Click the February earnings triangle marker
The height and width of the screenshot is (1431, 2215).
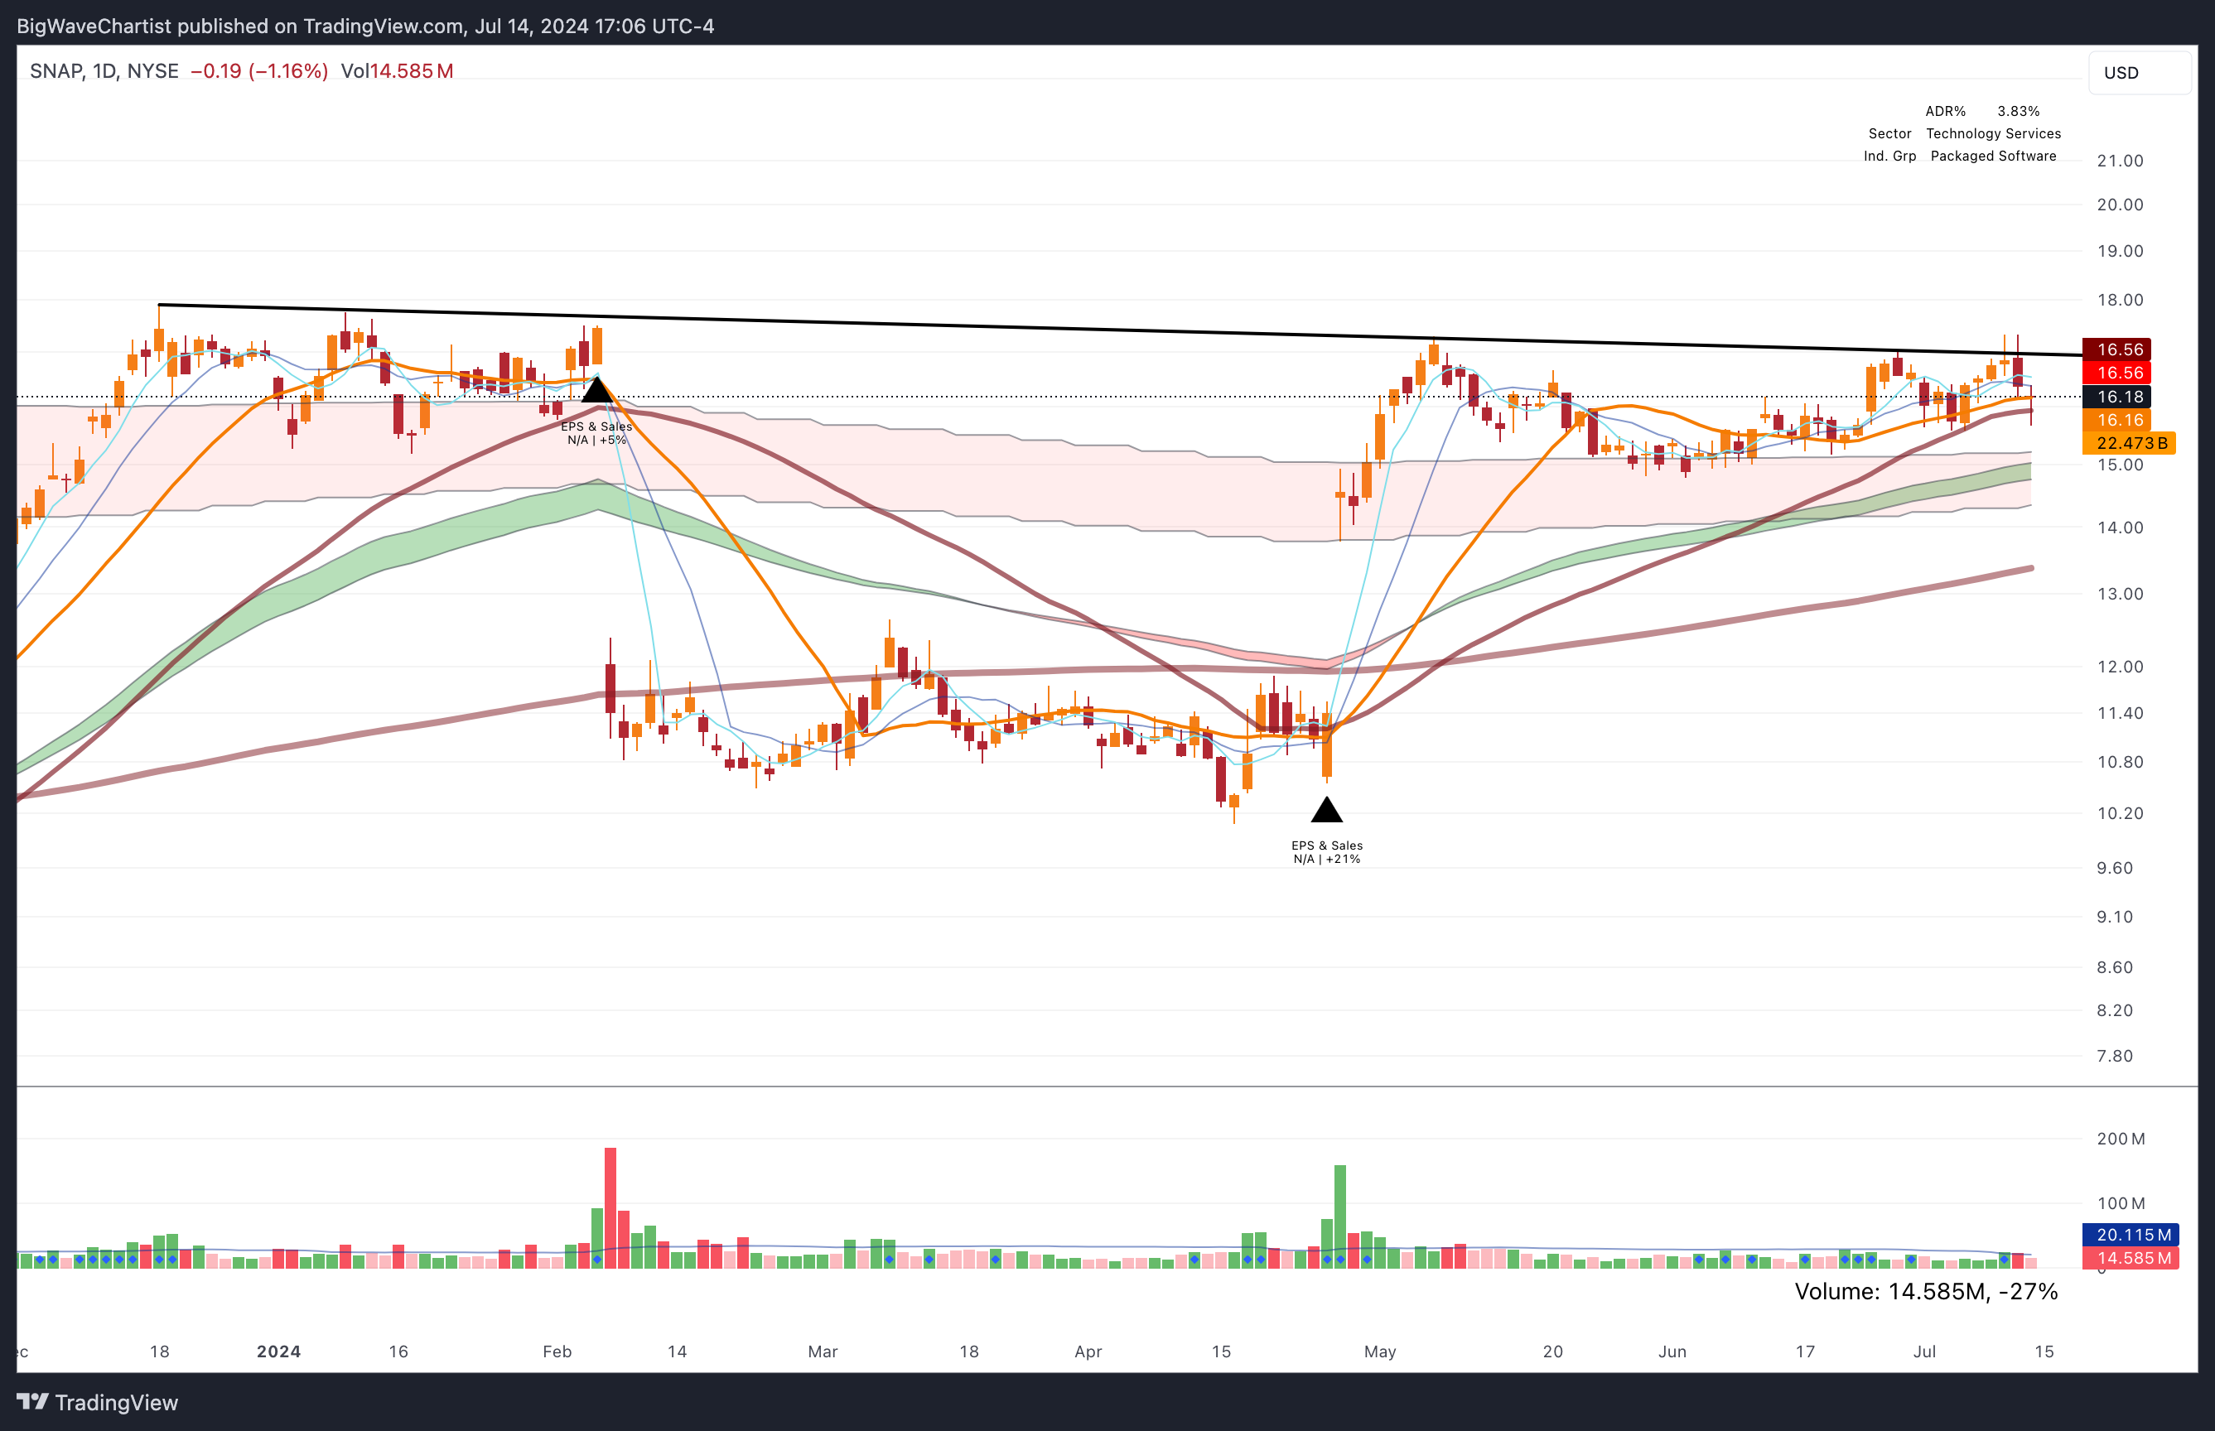(596, 391)
